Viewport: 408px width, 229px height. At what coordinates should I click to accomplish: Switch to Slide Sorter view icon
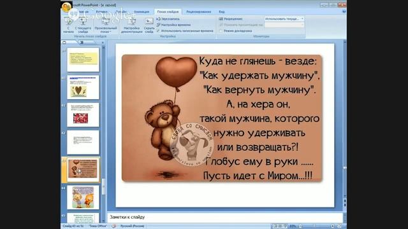(280, 226)
